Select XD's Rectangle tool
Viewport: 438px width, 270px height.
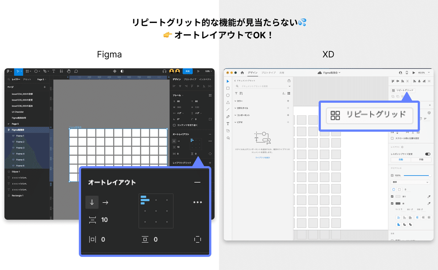point(228,88)
